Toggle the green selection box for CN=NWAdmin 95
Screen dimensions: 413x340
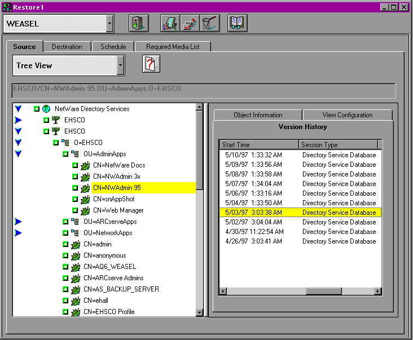(75, 188)
